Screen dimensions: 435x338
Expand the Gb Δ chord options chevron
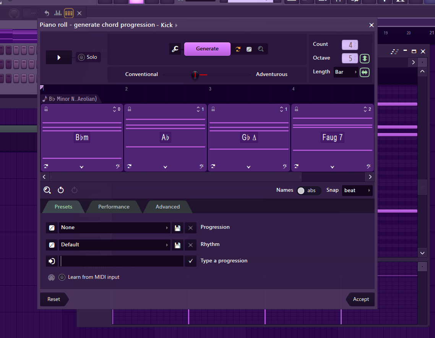(248, 167)
